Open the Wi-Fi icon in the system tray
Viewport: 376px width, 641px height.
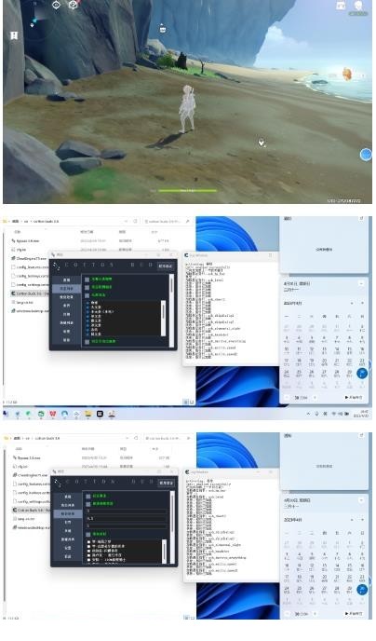tap(333, 414)
